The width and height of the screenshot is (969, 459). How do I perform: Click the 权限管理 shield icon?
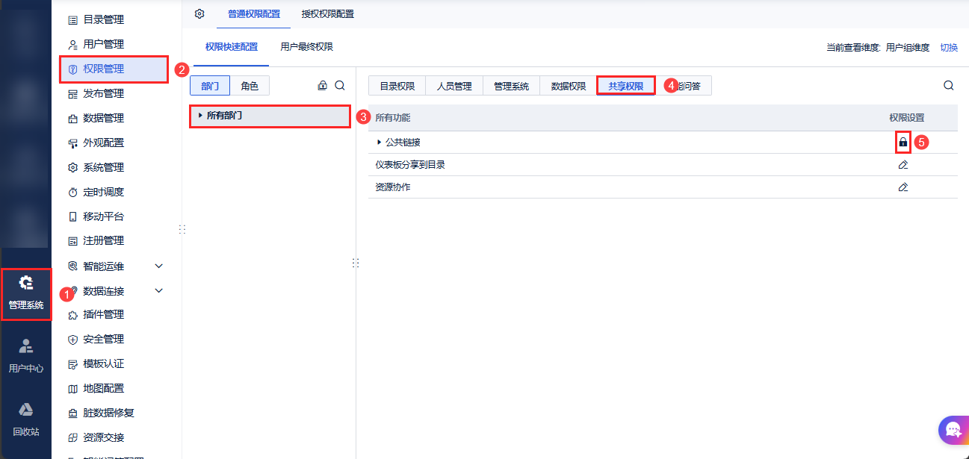point(72,69)
